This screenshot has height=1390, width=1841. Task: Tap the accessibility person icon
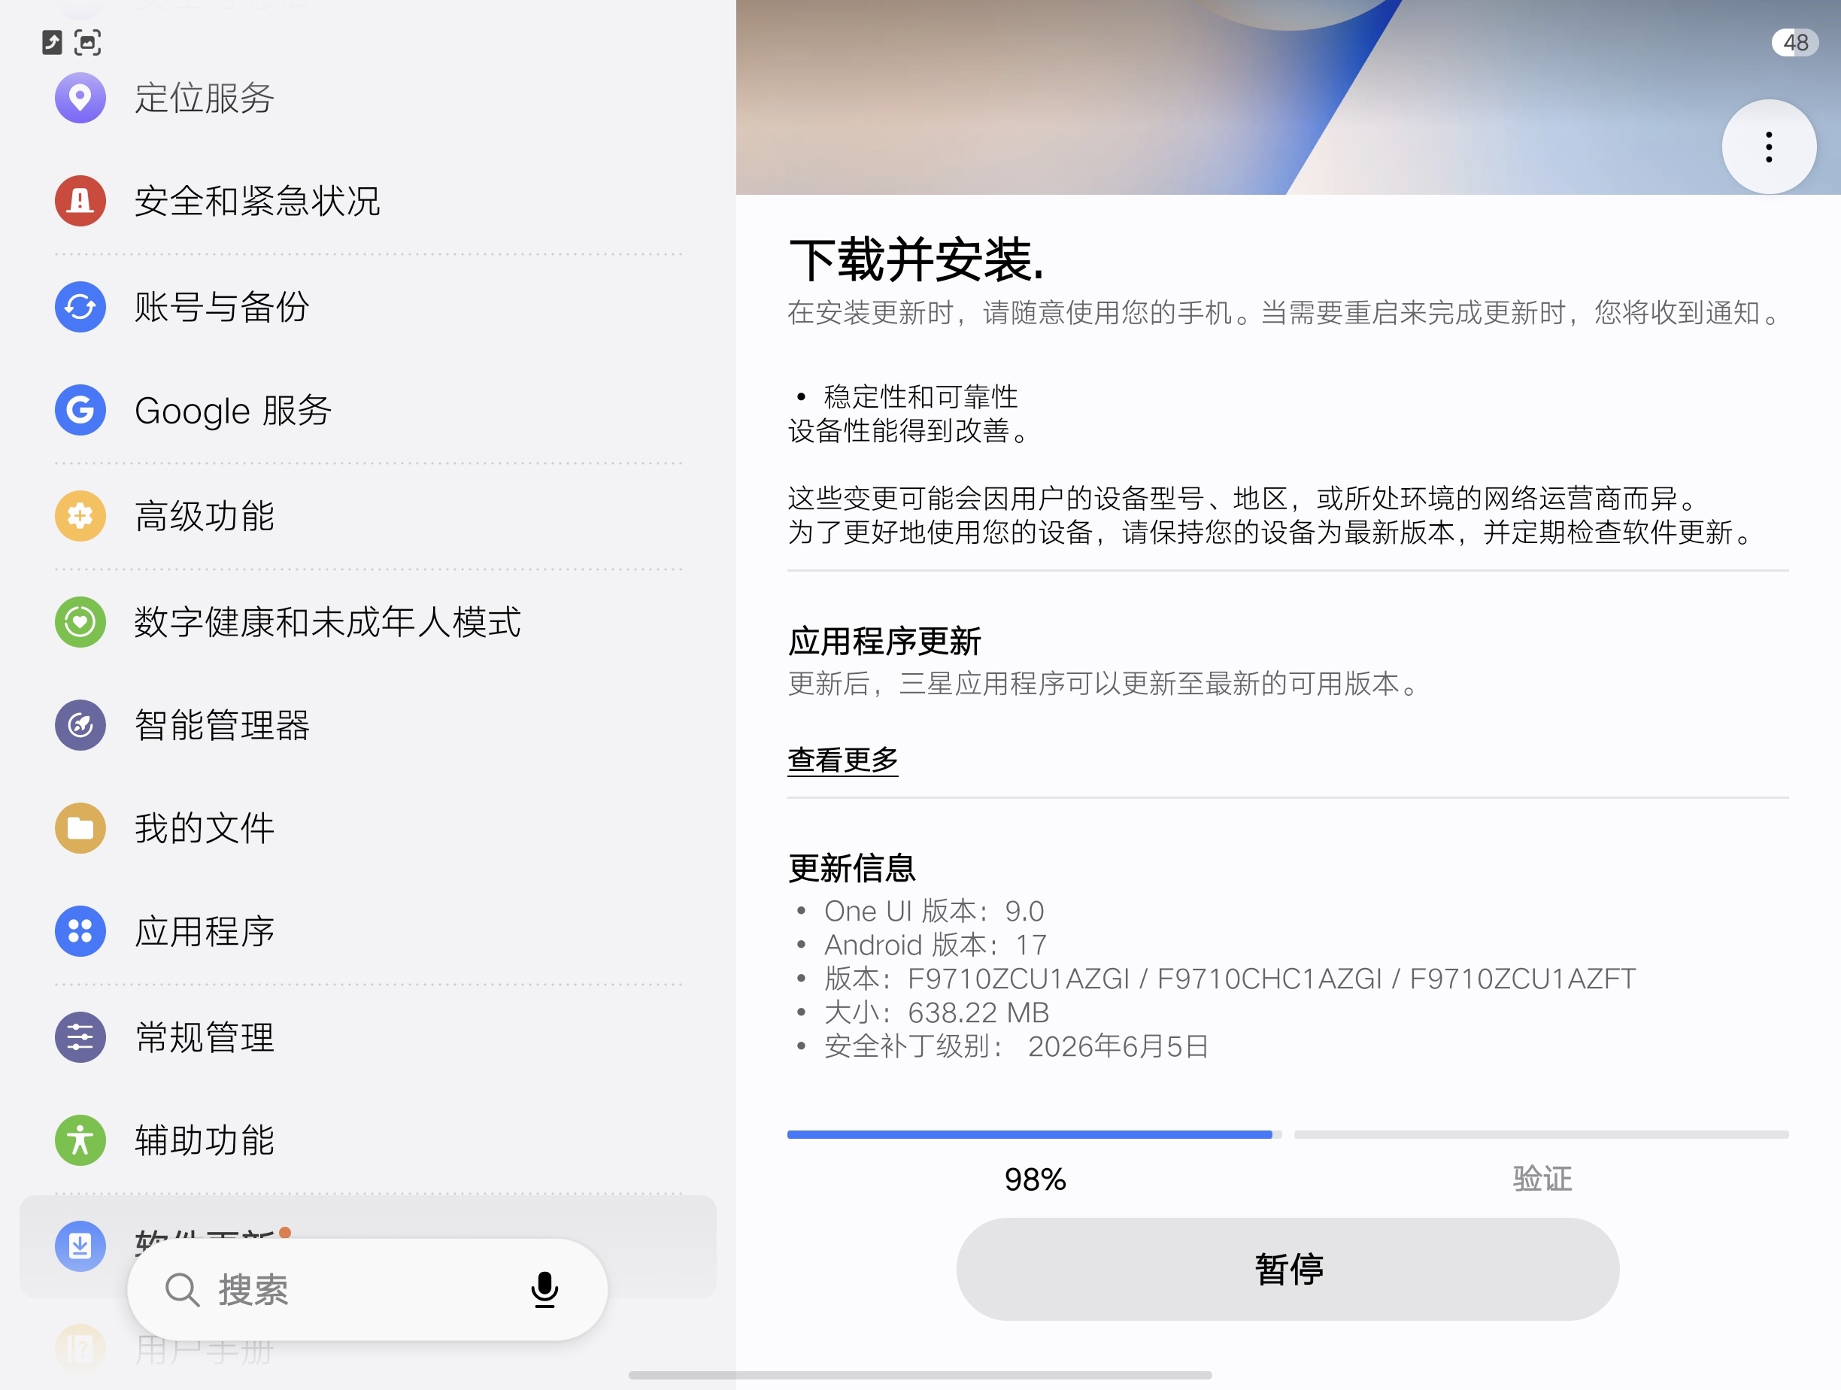coord(80,1140)
